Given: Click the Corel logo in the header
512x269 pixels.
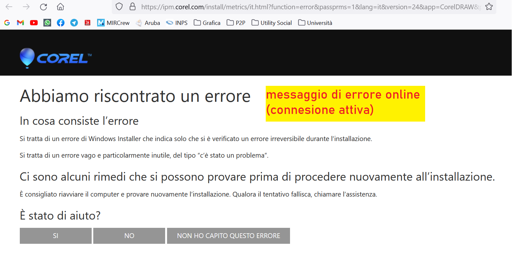Looking at the screenshot, I should [56, 58].
